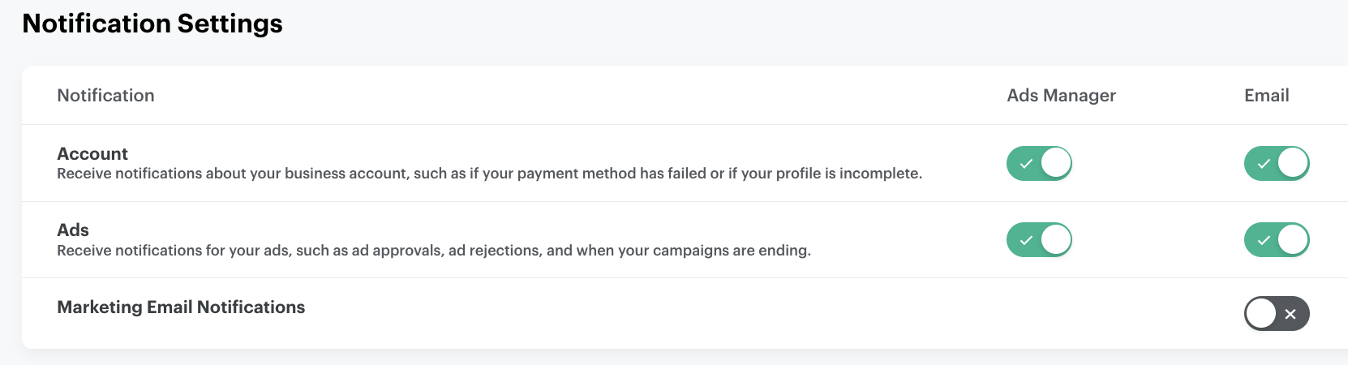Image resolution: width=1348 pixels, height=365 pixels.
Task: Click the Email column header
Action: [x=1266, y=96]
